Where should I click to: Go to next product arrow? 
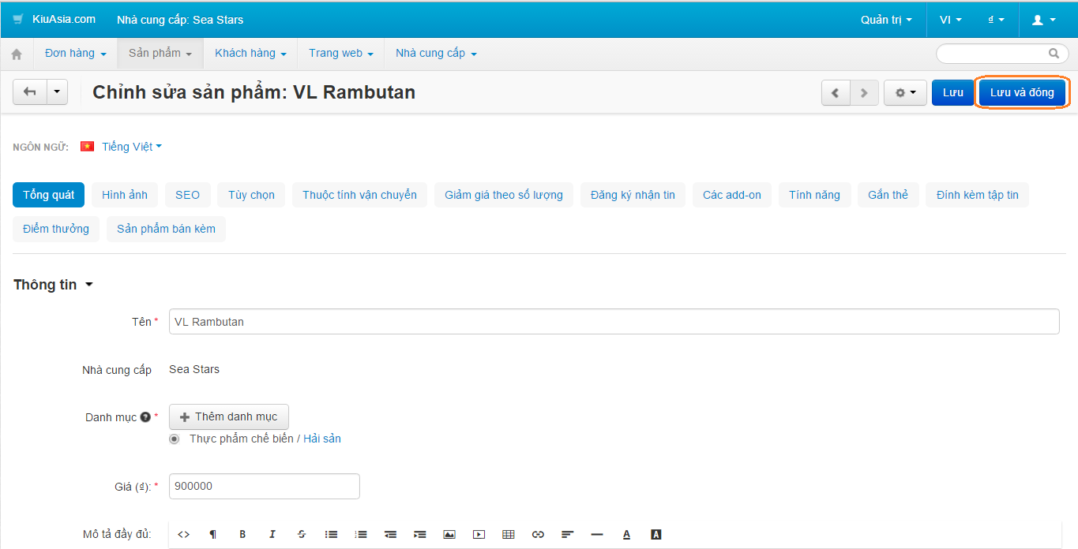tap(864, 93)
